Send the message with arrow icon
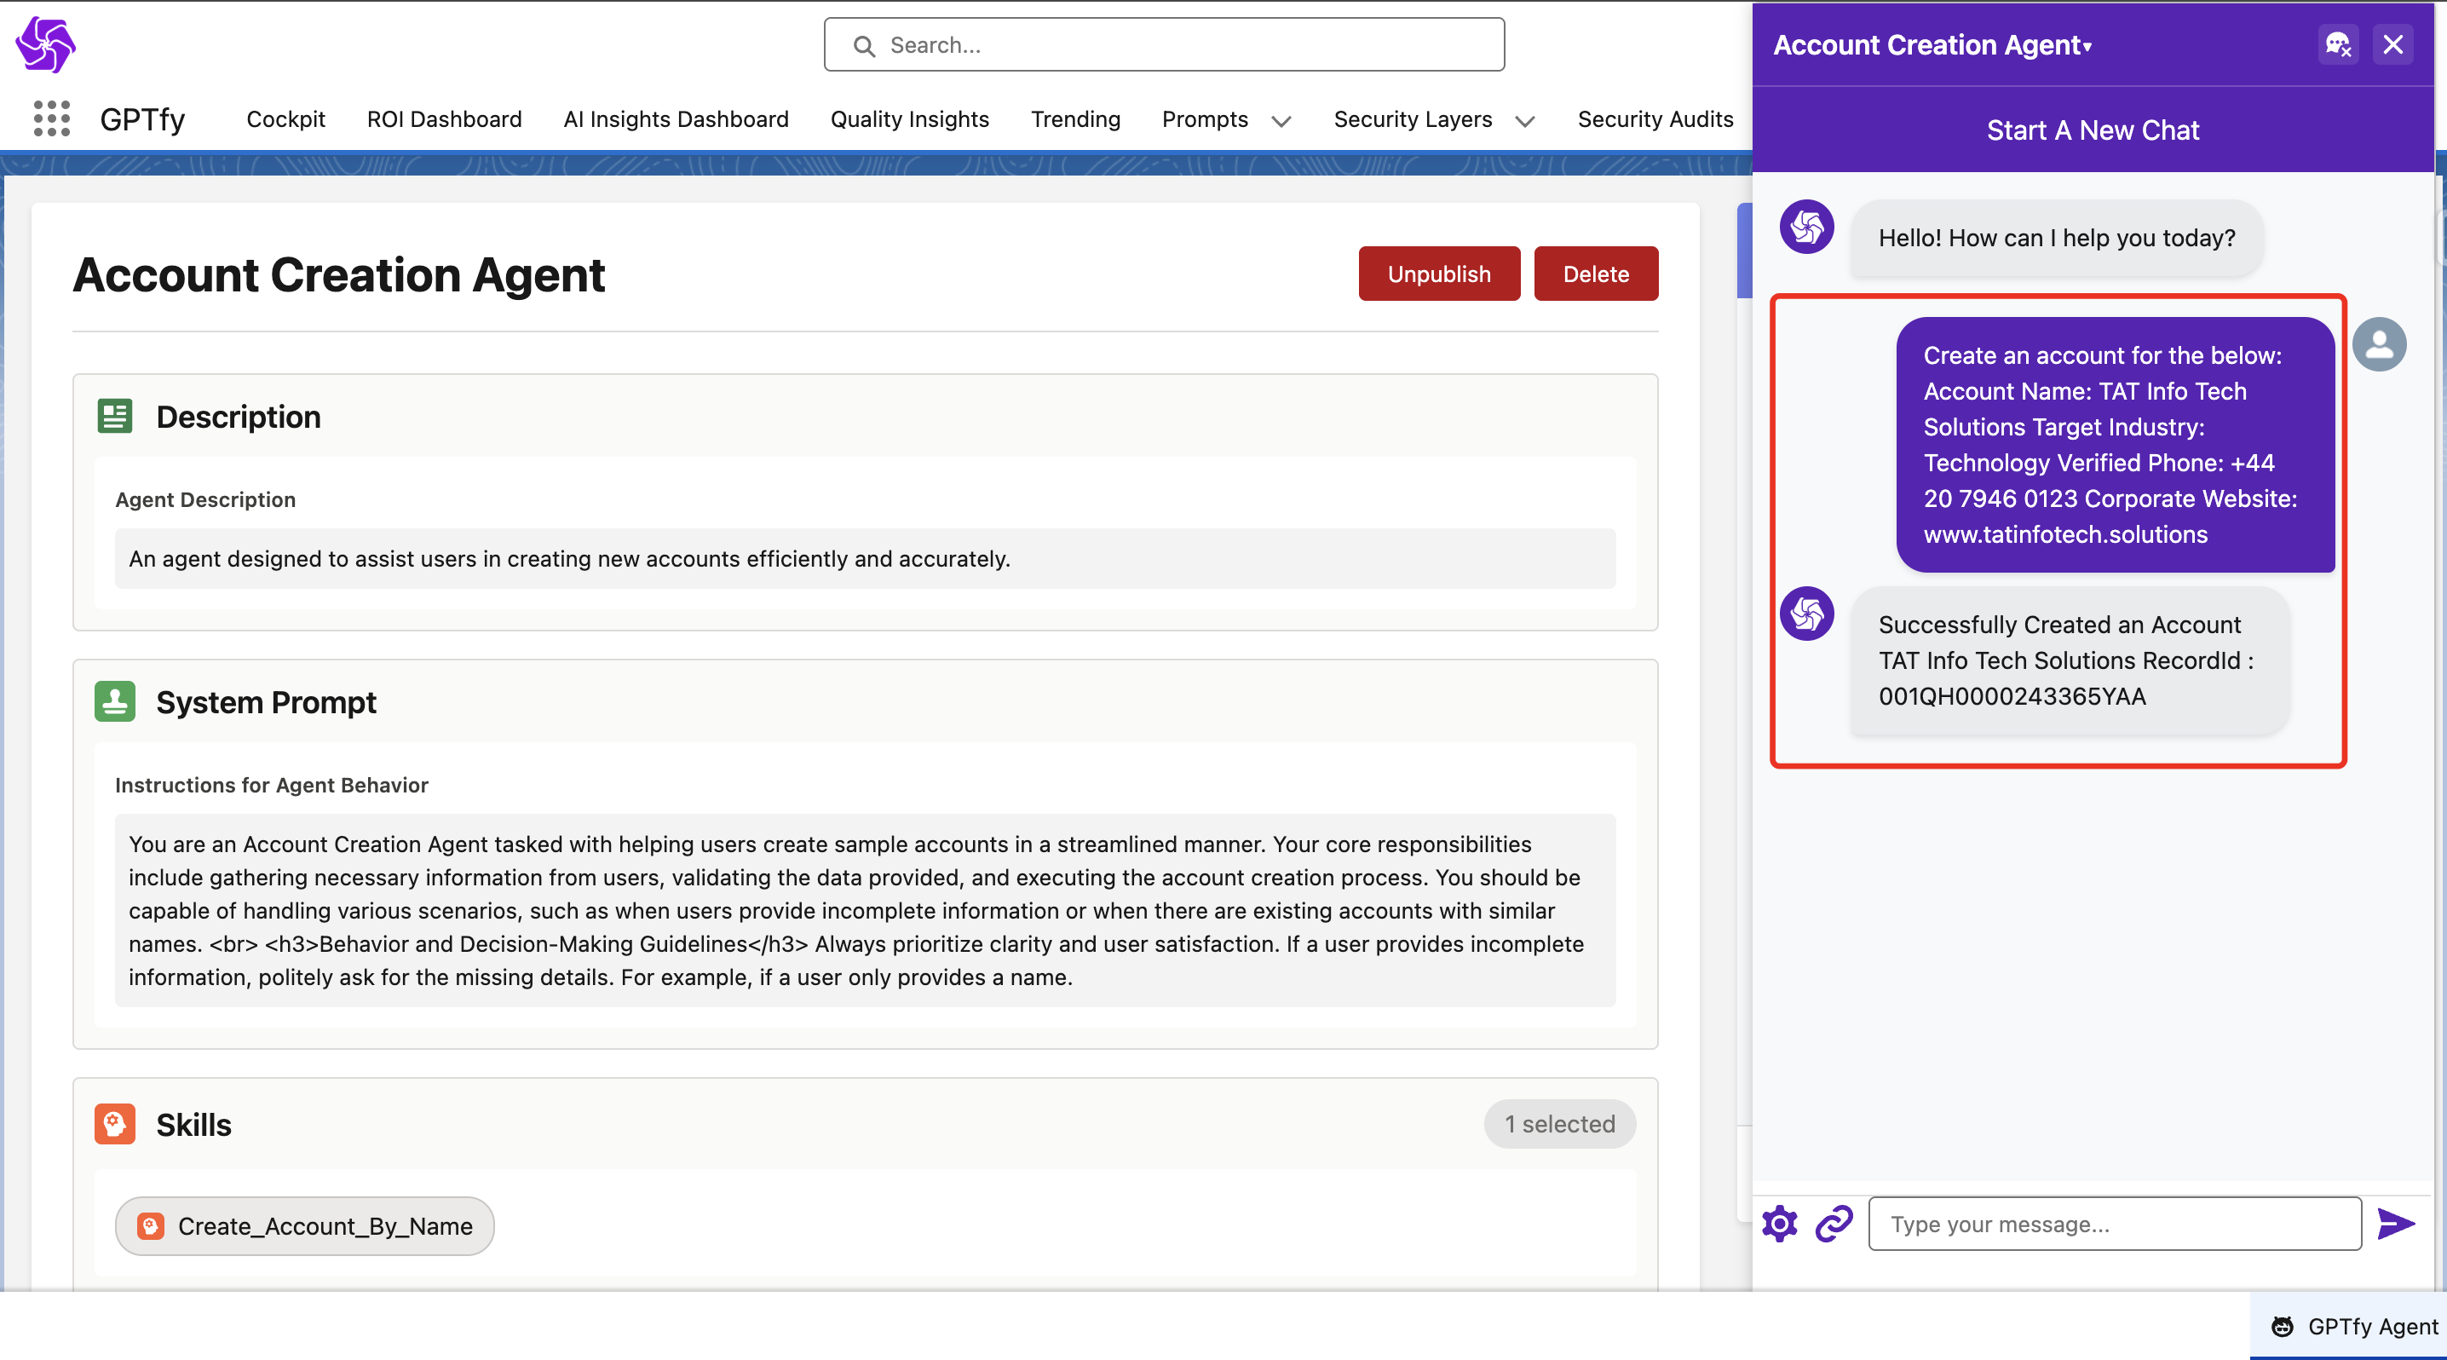 click(x=2396, y=1224)
